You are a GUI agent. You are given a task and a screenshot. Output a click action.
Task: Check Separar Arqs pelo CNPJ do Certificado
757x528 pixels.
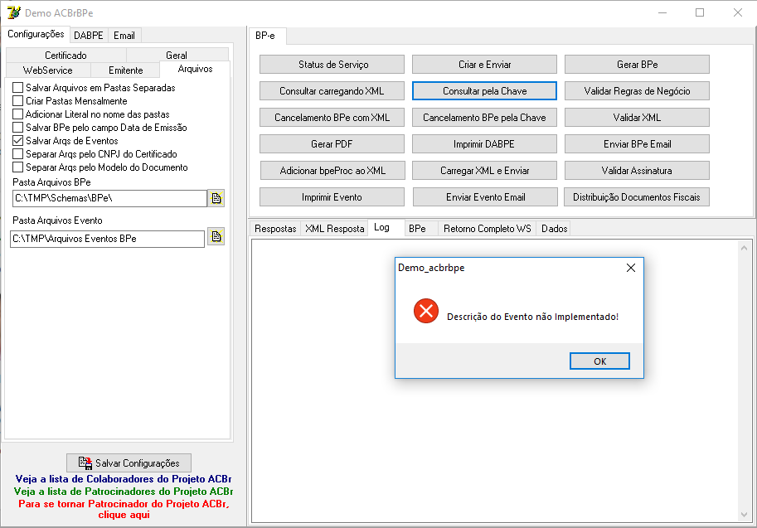(18, 154)
